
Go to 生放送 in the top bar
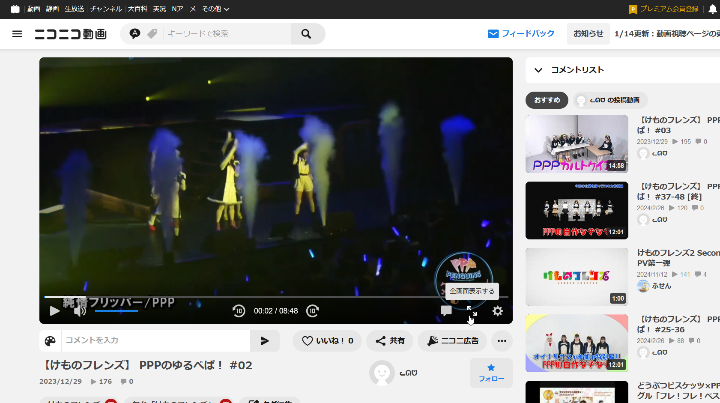click(75, 9)
